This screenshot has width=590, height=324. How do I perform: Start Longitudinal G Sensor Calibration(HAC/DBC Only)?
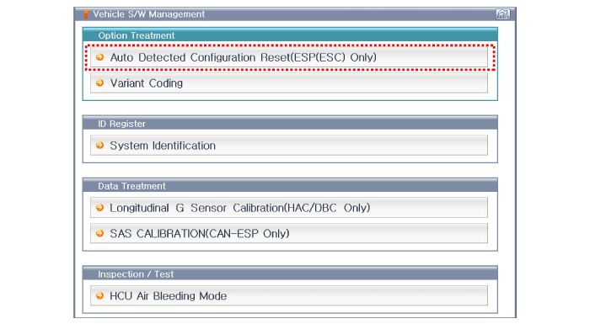click(289, 208)
